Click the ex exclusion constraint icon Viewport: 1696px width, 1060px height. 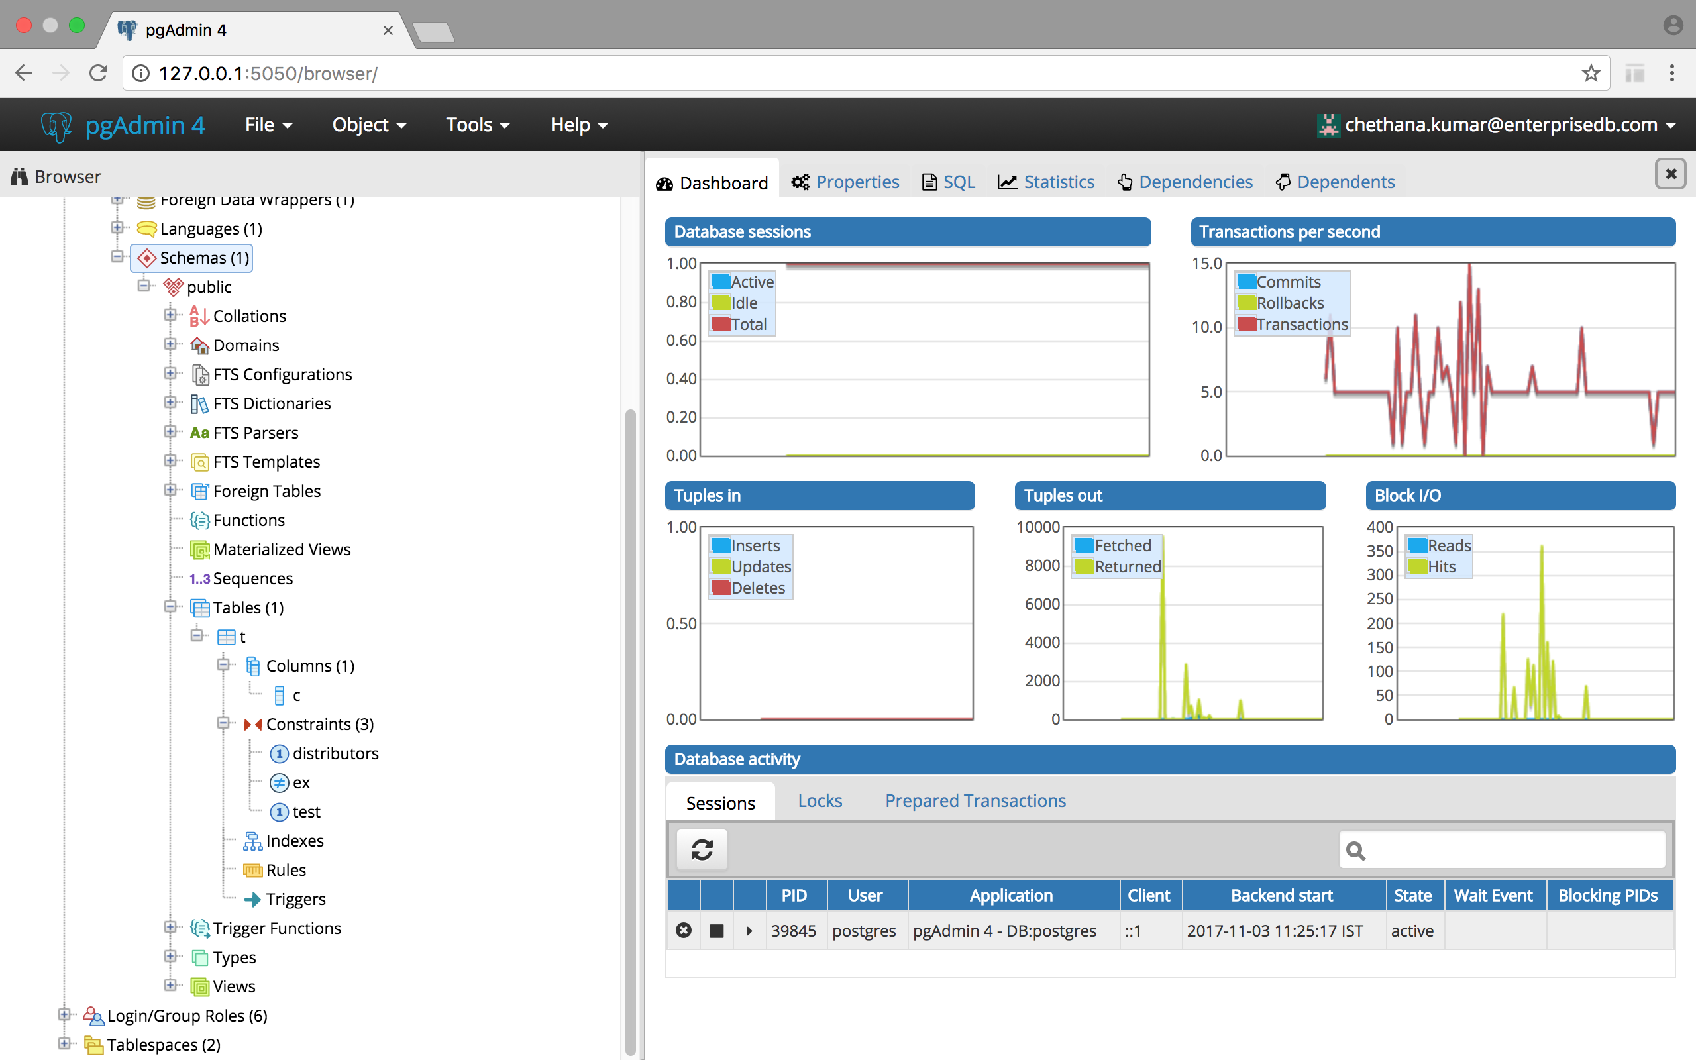[x=279, y=782]
